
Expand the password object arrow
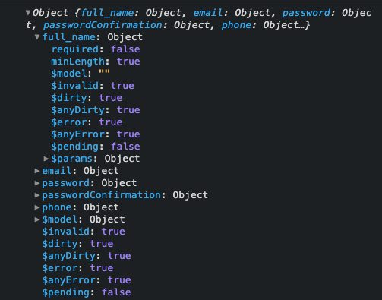[37, 183]
